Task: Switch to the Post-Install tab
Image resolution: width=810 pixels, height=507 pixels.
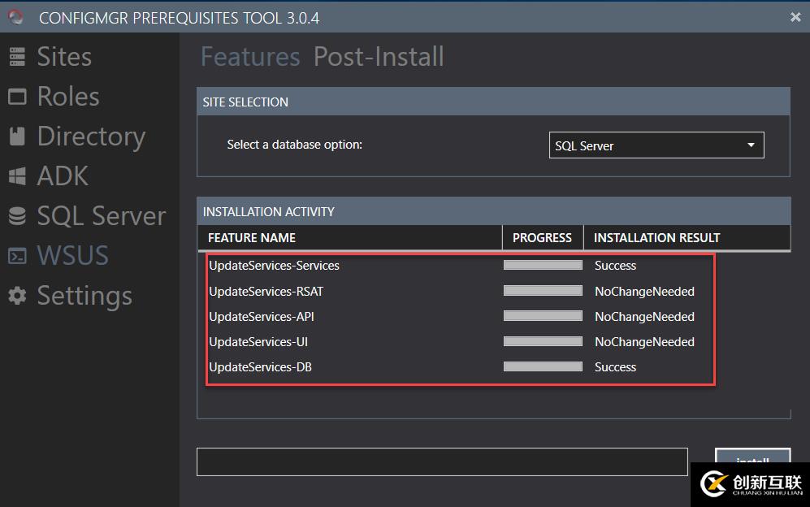Action: tap(379, 57)
